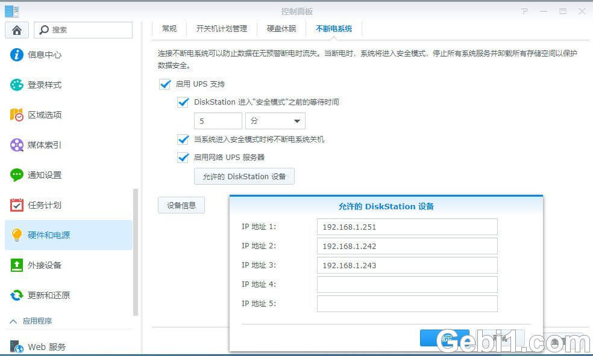Open 区域选项 map clock icon
The height and width of the screenshot is (356, 593).
tap(17, 115)
